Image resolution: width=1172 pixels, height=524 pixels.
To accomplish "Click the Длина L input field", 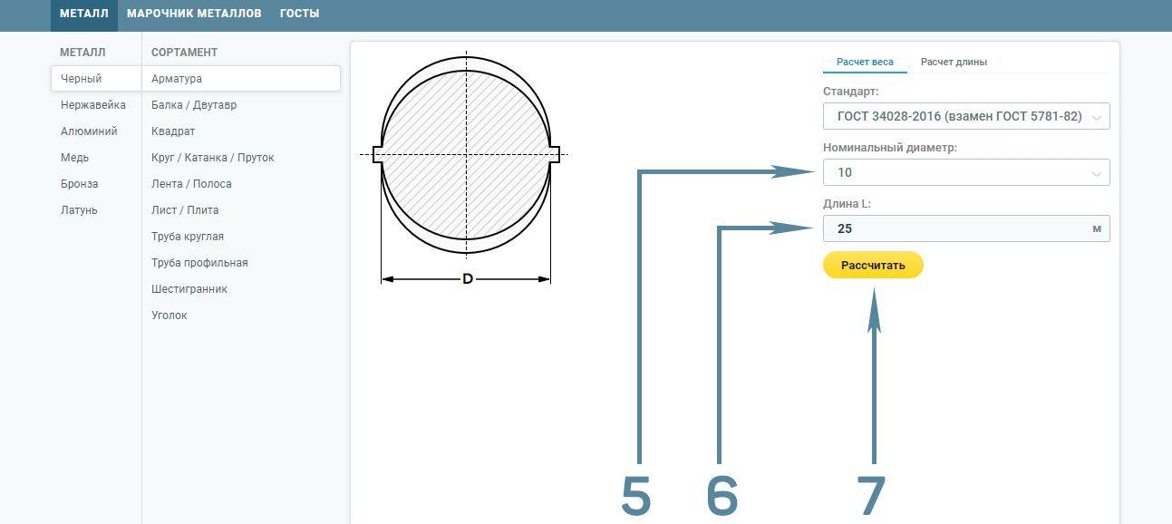I will [966, 228].
